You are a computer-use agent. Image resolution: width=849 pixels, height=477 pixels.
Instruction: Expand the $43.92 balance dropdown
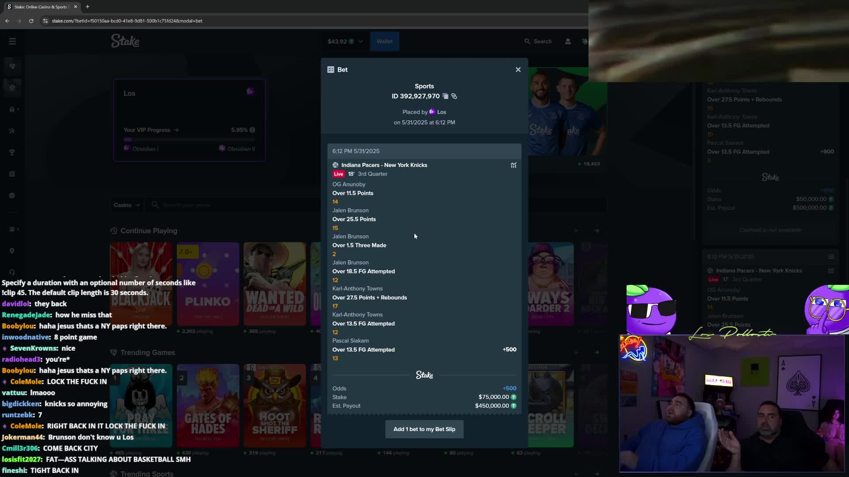[x=345, y=42]
